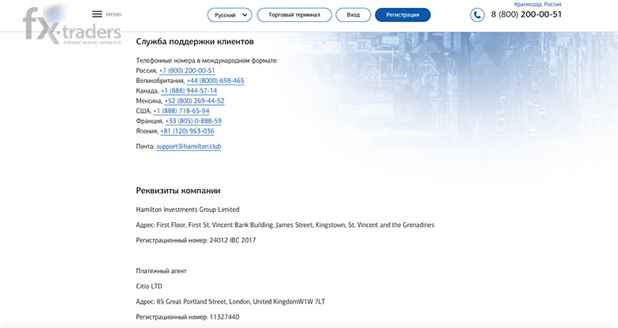
Task: Click the blue phone call icon
Action: click(x=477, y=15)
